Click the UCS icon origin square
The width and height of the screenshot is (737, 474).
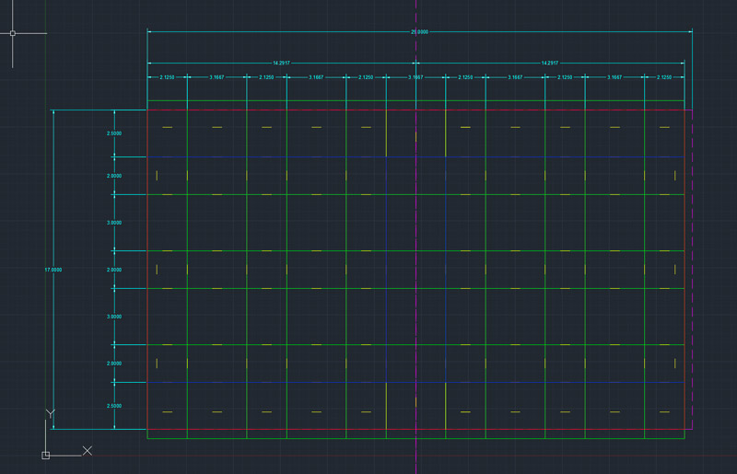tap(46, 455)
